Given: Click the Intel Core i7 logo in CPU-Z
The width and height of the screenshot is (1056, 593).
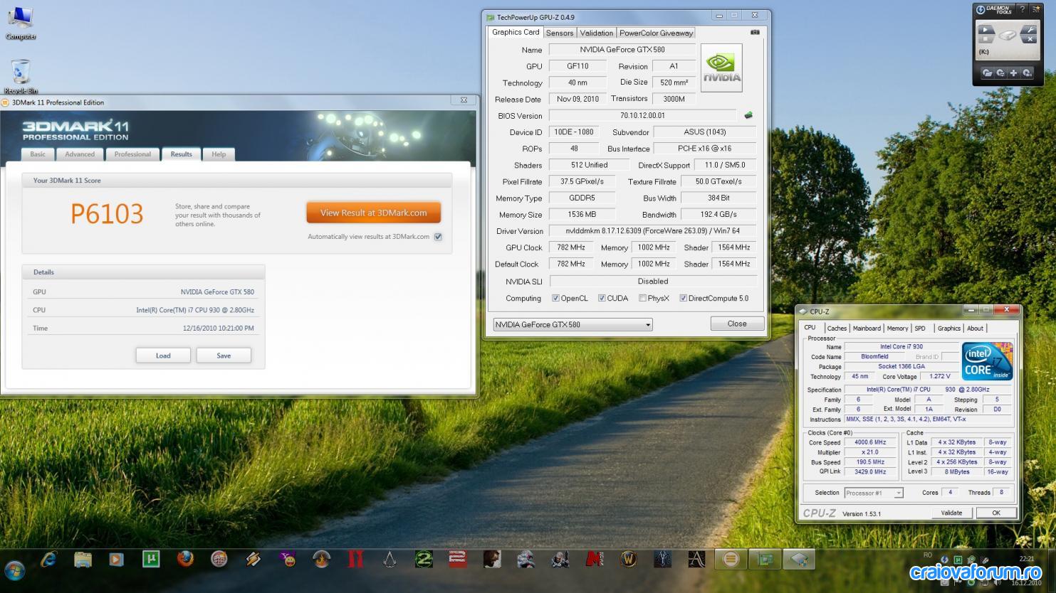Looking at the screenshot, I should coord(987,361).
